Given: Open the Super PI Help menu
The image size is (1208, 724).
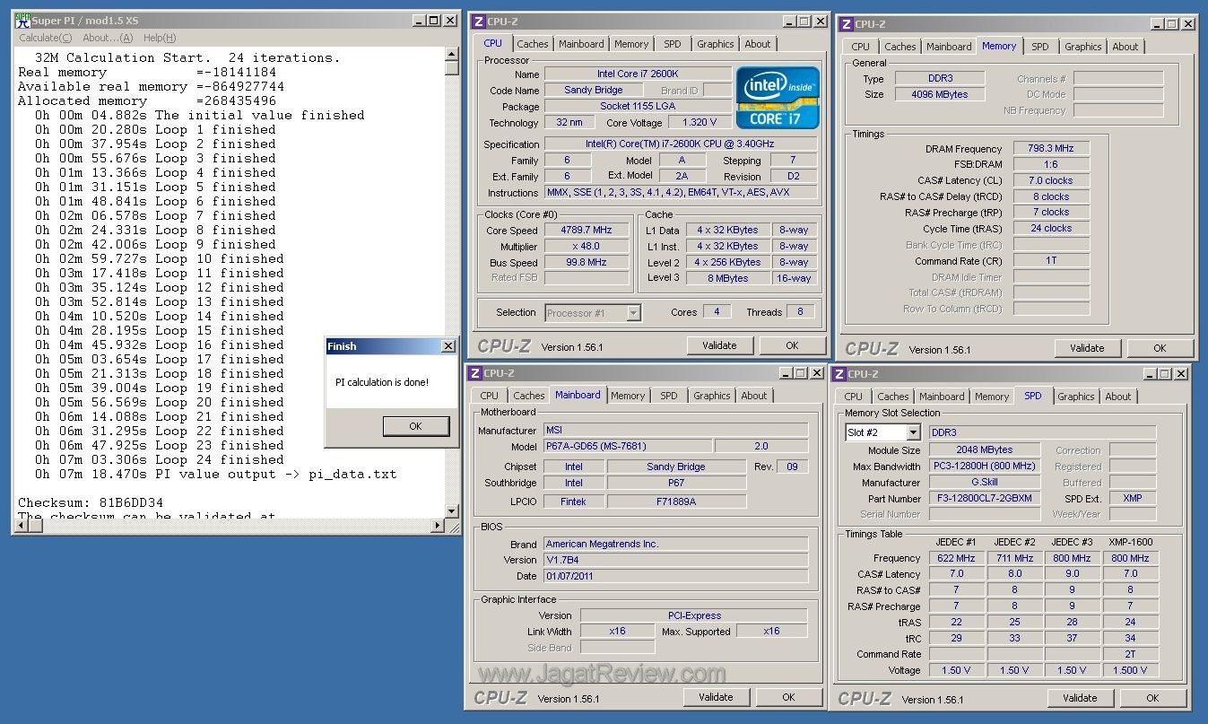Looking at the screenshot, I should pos(160,38).
